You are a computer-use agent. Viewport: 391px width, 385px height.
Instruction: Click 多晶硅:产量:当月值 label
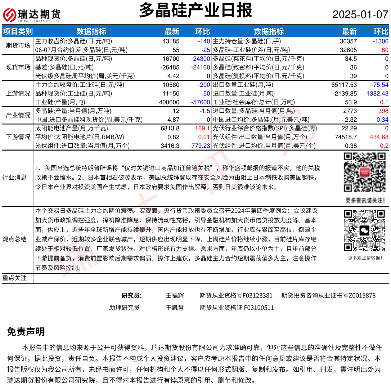(x=73, y=111)
